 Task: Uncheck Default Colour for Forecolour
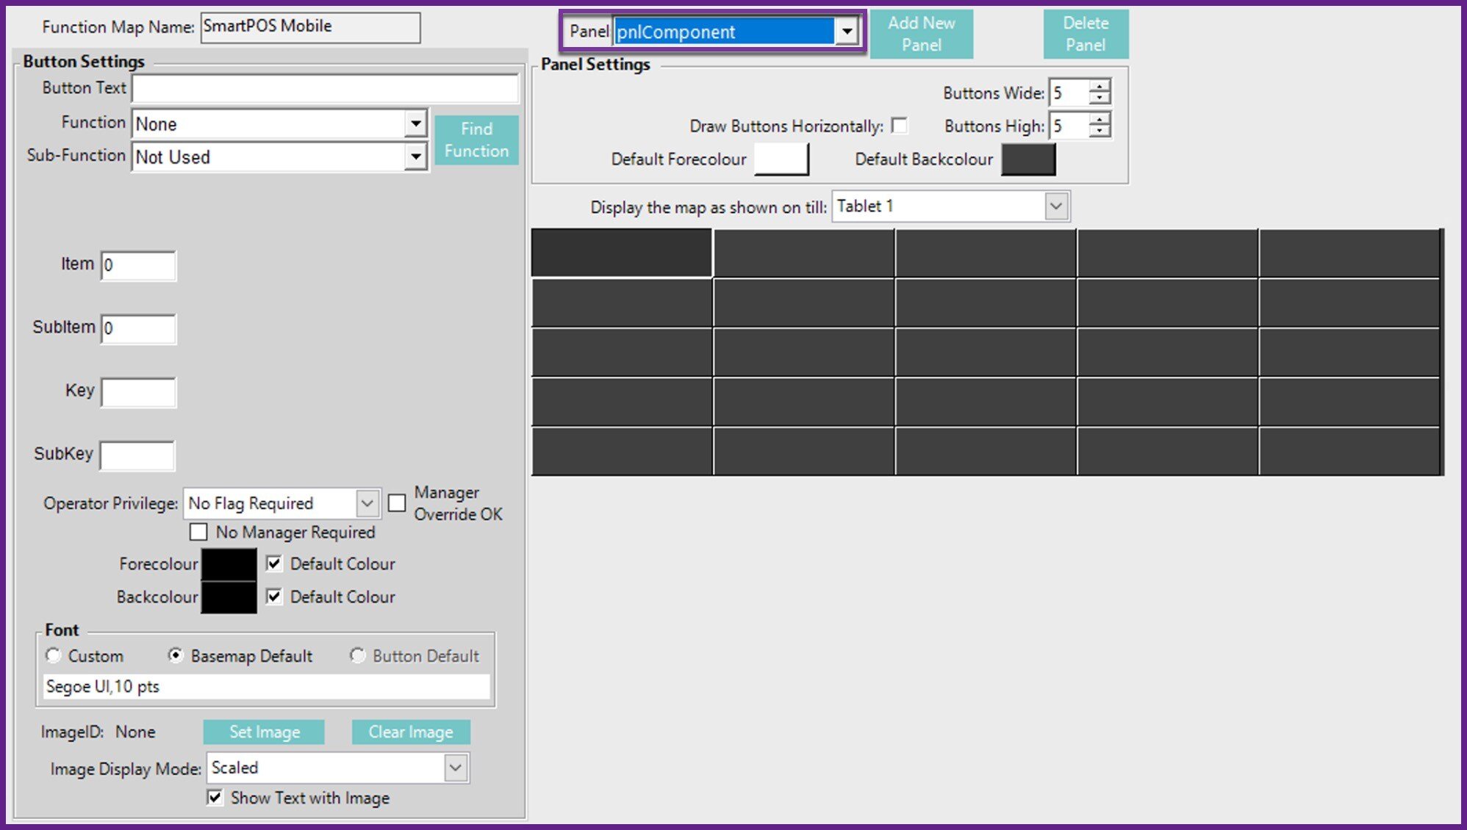pyautogui.click(x=274, y=563)
